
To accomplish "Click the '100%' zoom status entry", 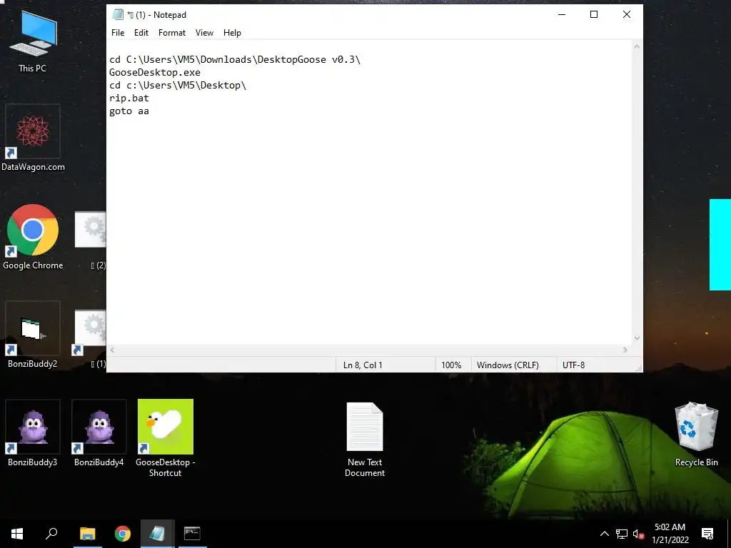I will 451,365.
